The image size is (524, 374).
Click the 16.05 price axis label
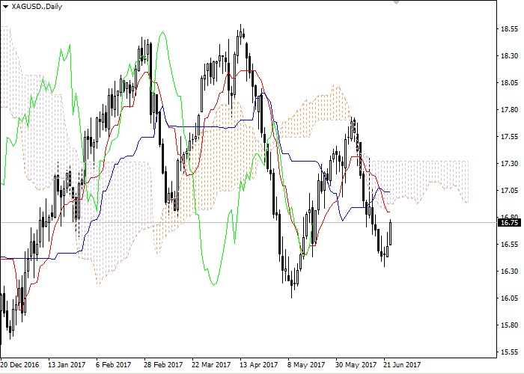[x=509, y=298]
